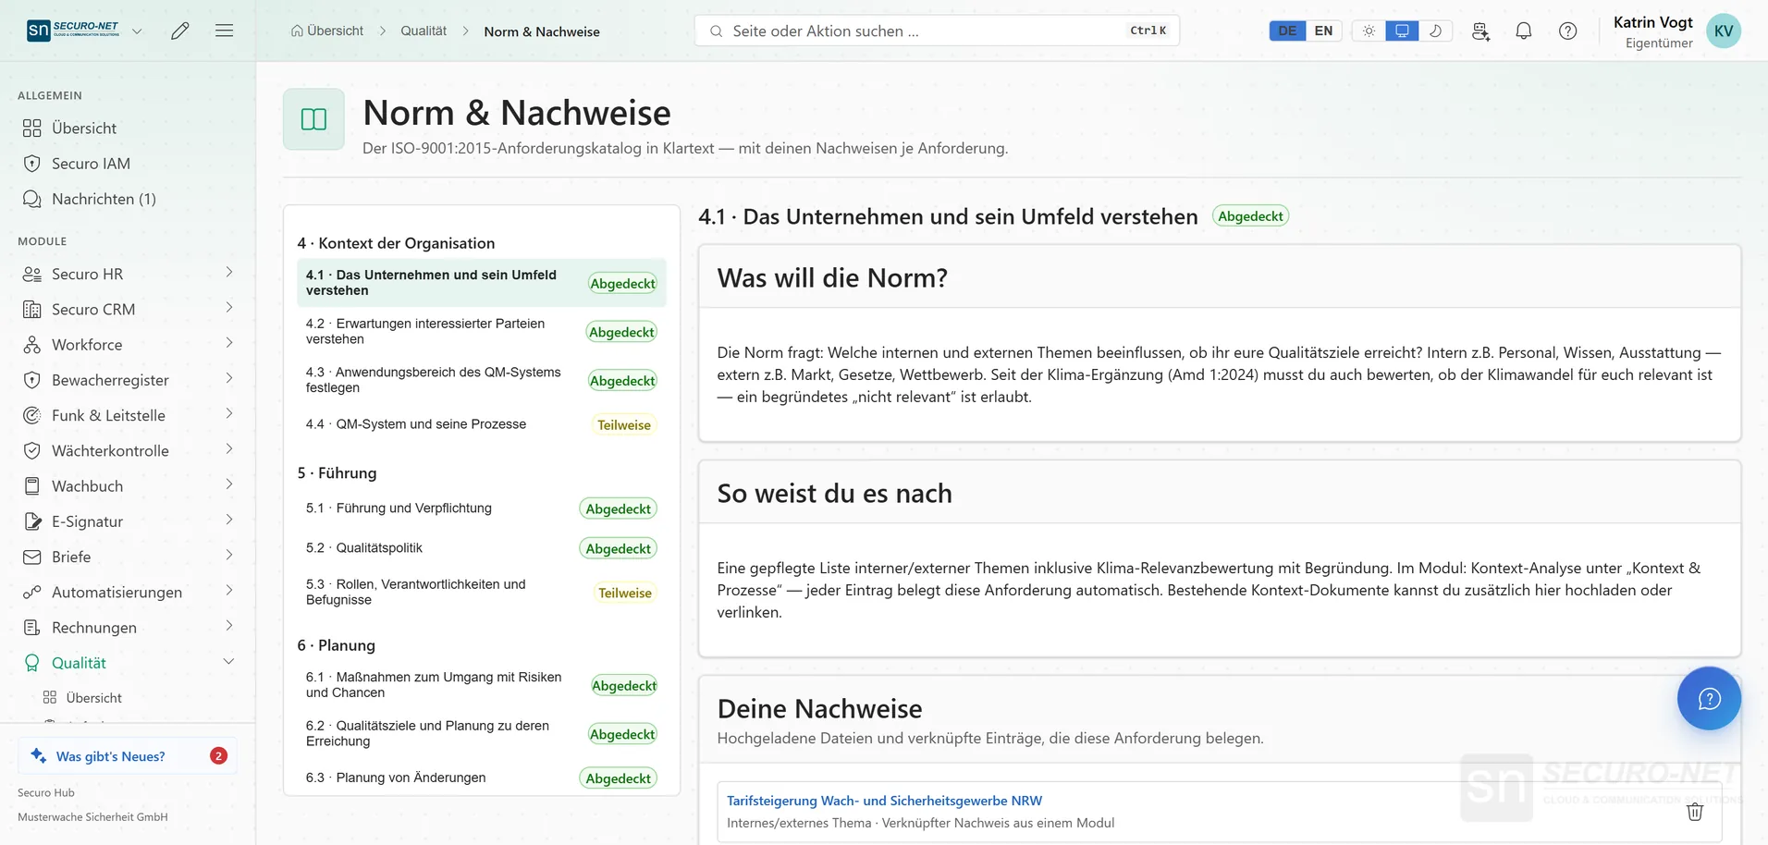Toggle the hamburger sidebar menu icon

click(x=224, y=31)
